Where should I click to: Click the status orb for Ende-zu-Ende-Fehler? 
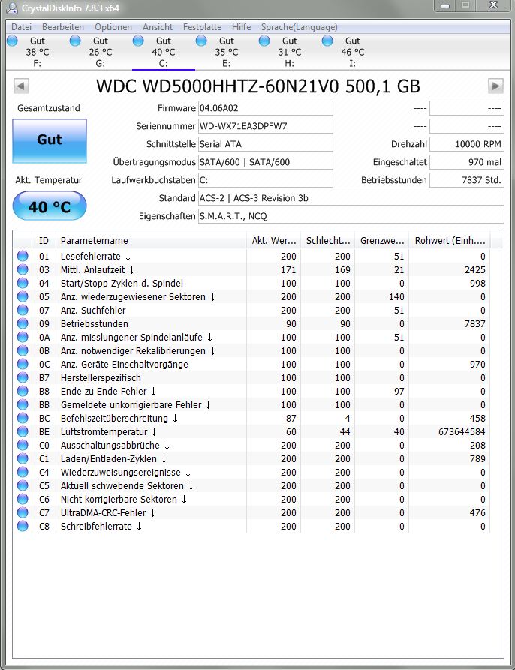23,391
